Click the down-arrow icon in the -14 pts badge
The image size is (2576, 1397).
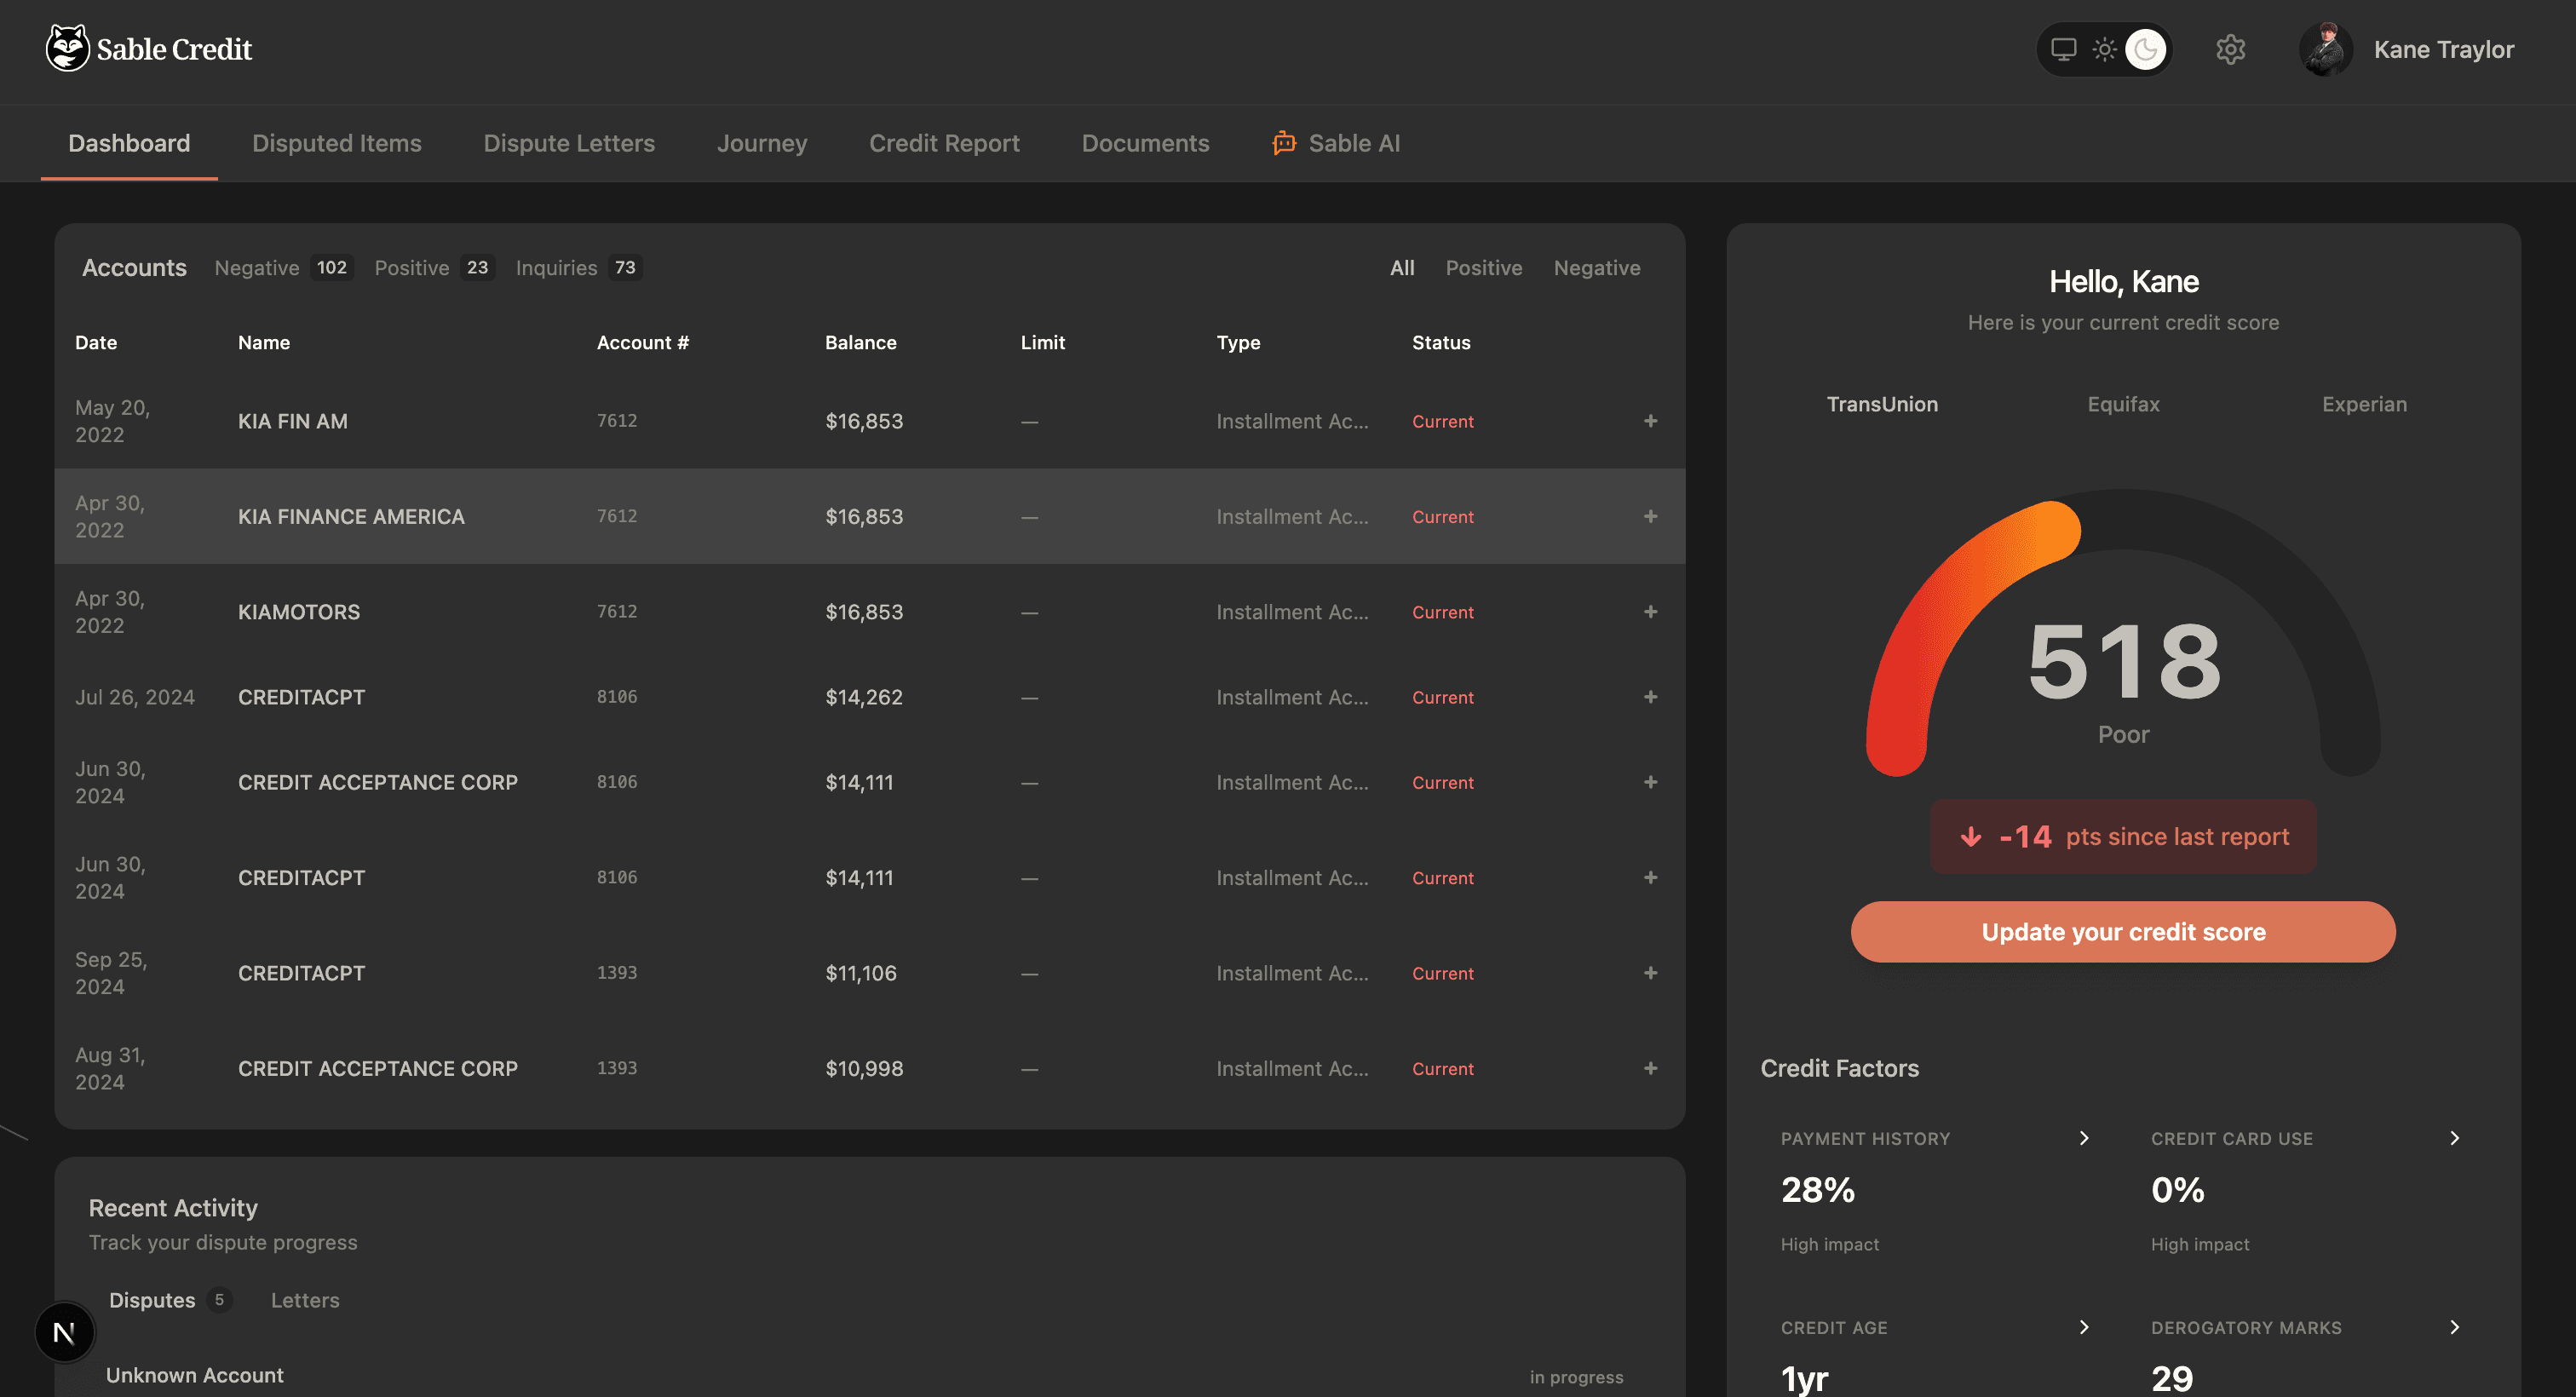coord(1971,836)
